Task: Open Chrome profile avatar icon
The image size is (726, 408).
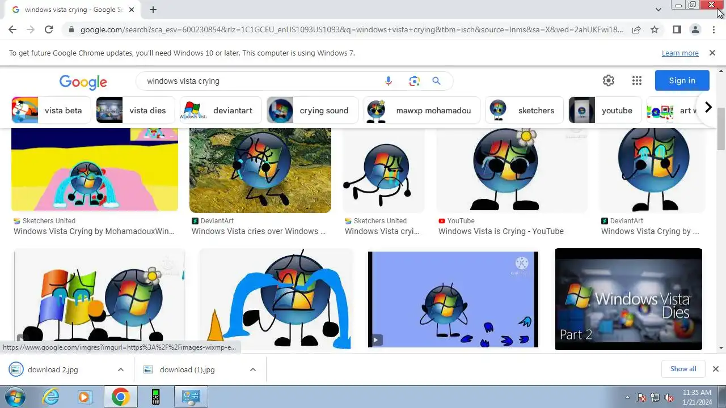Action: [x=695, y=29]
